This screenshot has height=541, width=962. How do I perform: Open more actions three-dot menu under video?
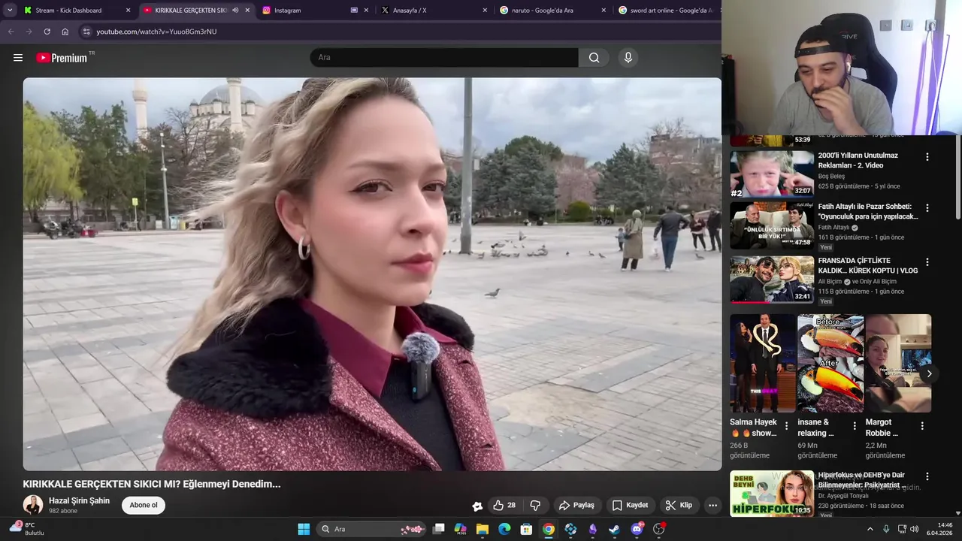(x=712, y=506)
